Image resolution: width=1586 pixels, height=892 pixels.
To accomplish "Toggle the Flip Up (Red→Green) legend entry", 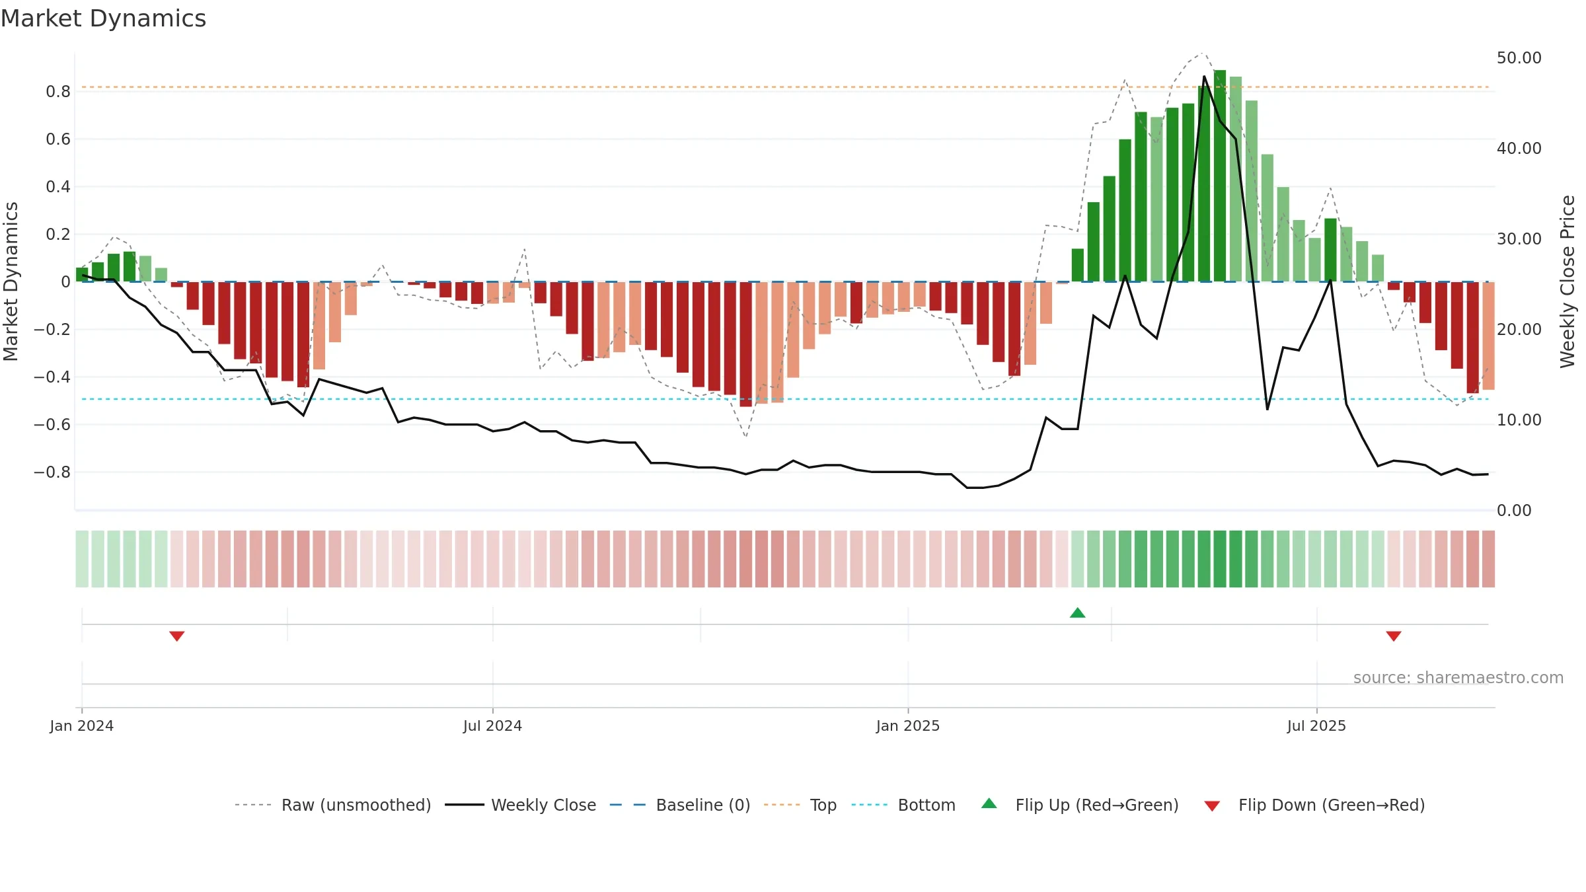I will pos(1080,805).
